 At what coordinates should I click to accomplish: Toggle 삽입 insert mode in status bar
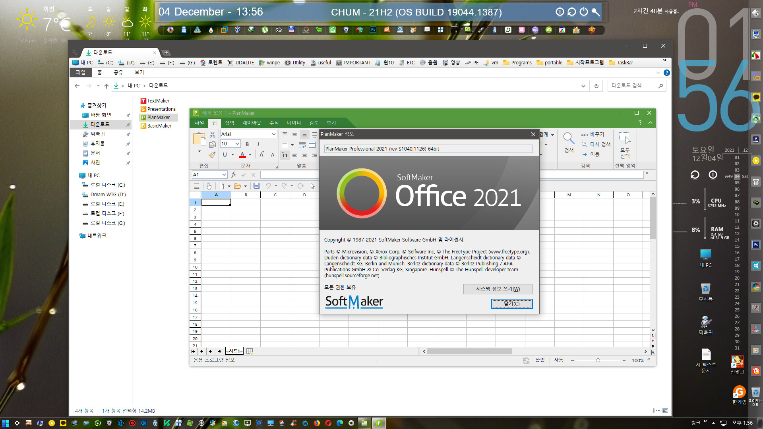click(x=540, y=360)
